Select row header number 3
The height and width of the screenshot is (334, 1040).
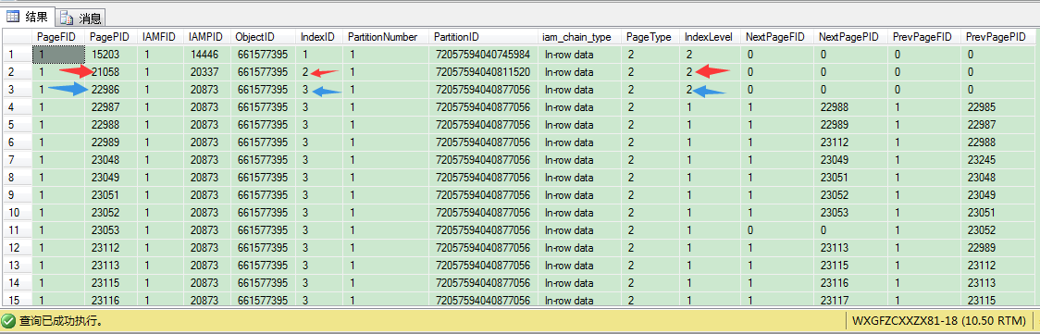tap(18, 89)
